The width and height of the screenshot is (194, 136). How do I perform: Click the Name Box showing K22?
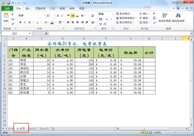point(15,33)
